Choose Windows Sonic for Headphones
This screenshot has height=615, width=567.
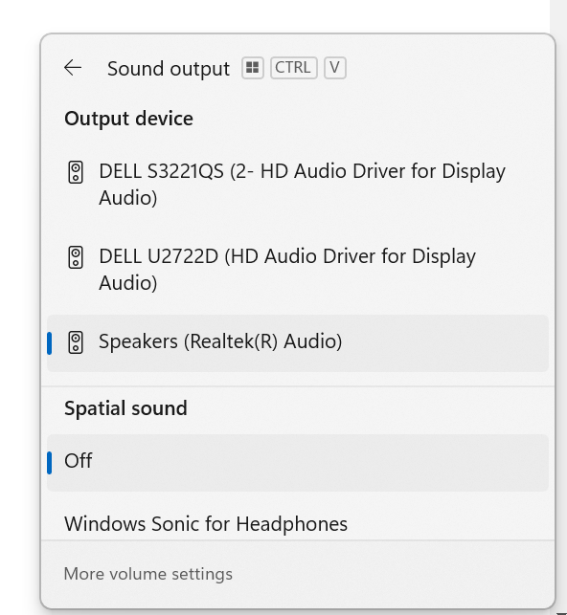pos(298,524)
